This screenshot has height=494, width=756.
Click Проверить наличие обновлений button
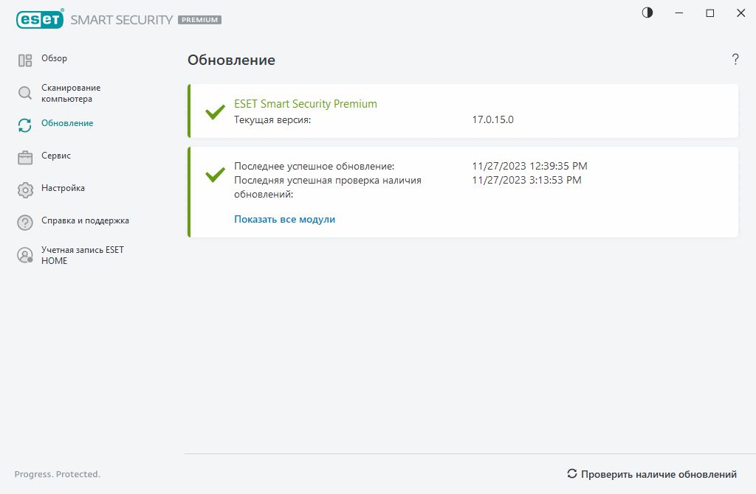coord(651,474)
